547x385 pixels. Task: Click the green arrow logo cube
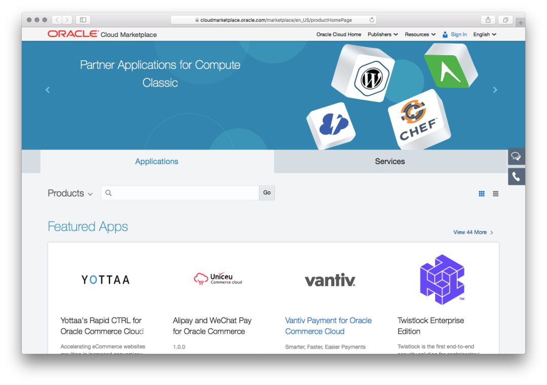pyautogui.click(x=450, y=66)
